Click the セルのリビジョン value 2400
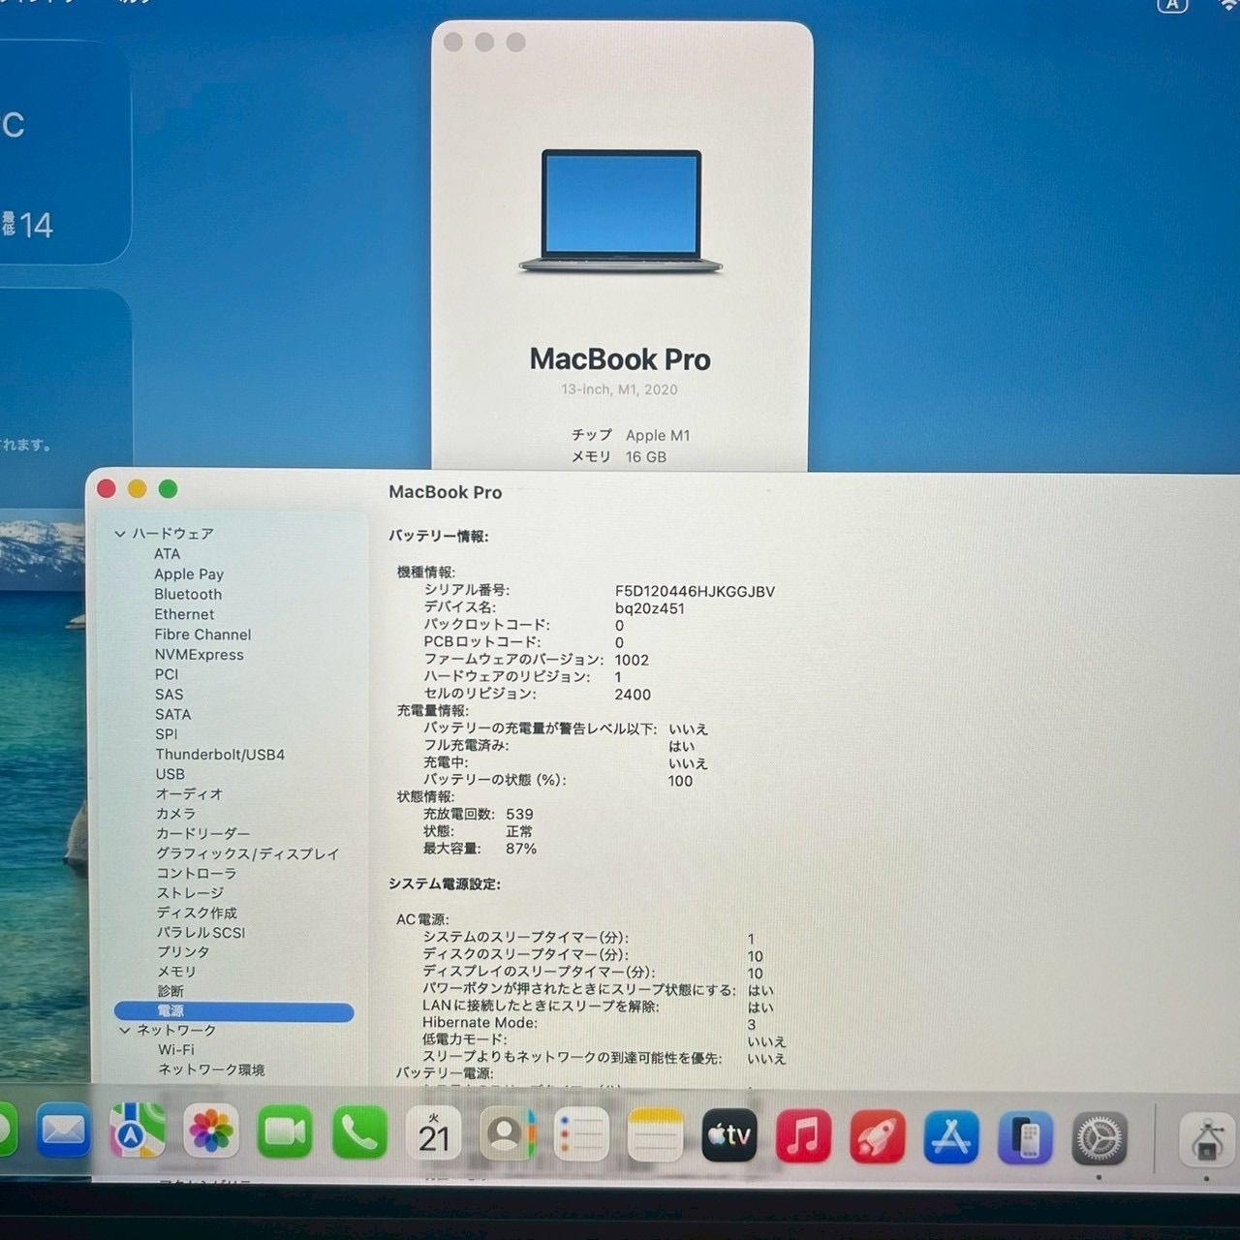The image size is (1240, 1240). 633,695
